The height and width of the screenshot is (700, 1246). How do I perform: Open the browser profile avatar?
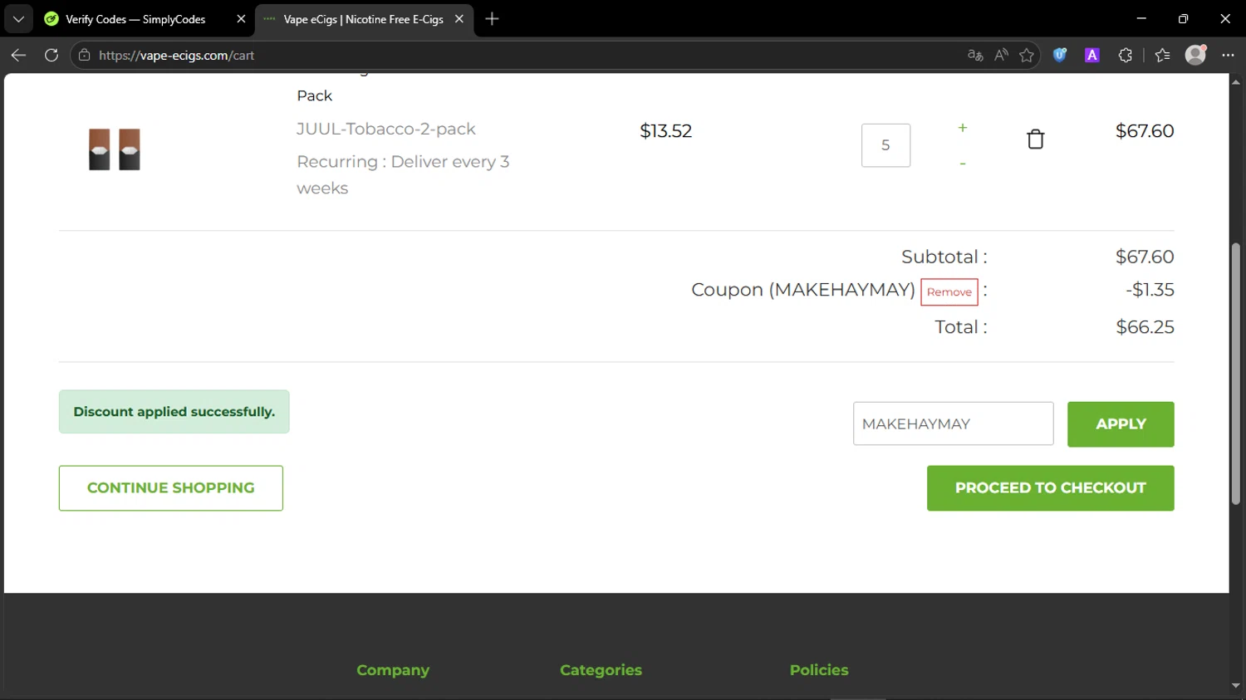click(x=1195, y=55)
